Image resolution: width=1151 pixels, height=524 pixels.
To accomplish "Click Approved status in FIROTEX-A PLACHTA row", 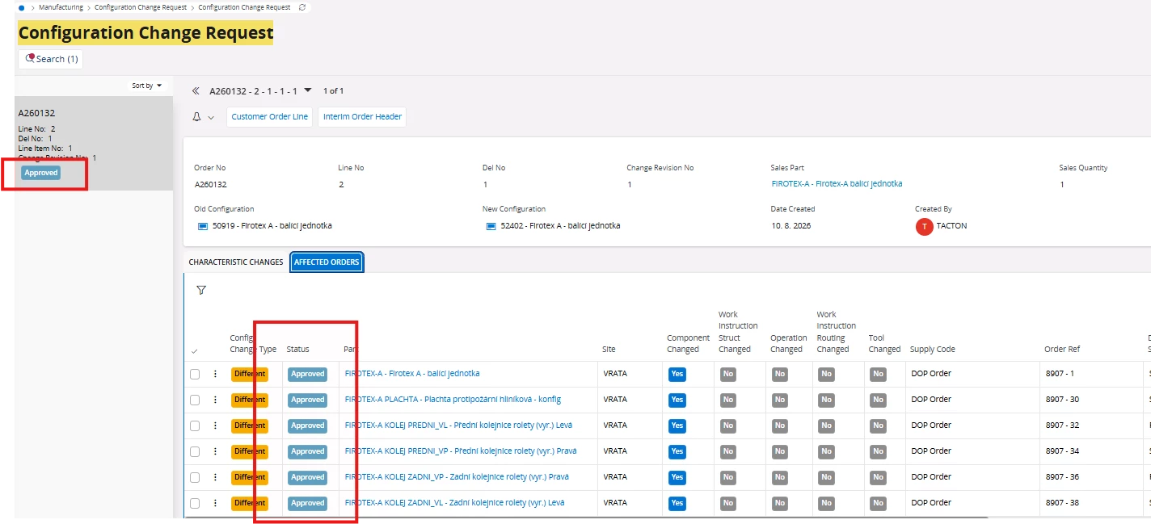I will 308,400.
